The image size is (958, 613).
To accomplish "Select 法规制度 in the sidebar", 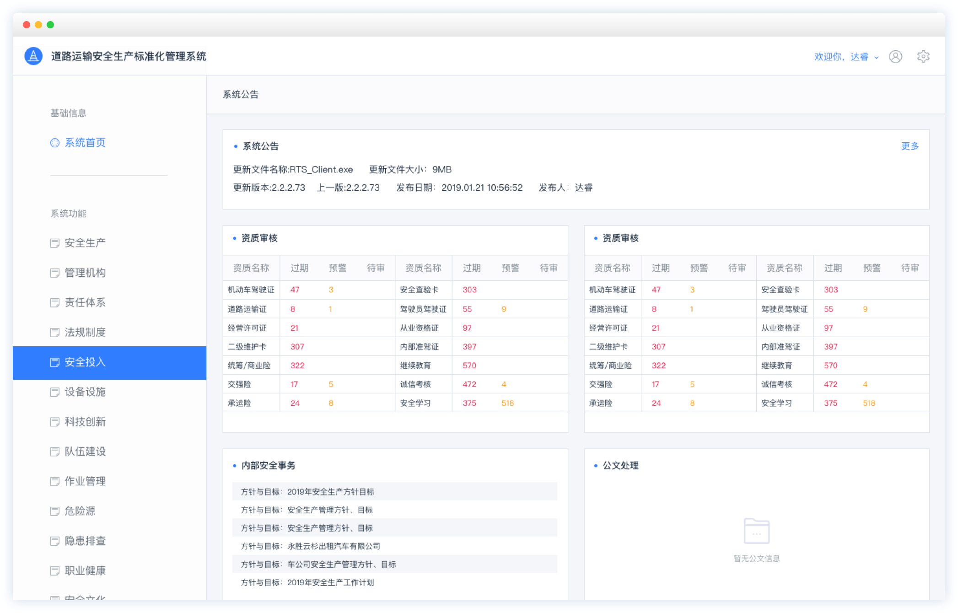I will [85, 332].
